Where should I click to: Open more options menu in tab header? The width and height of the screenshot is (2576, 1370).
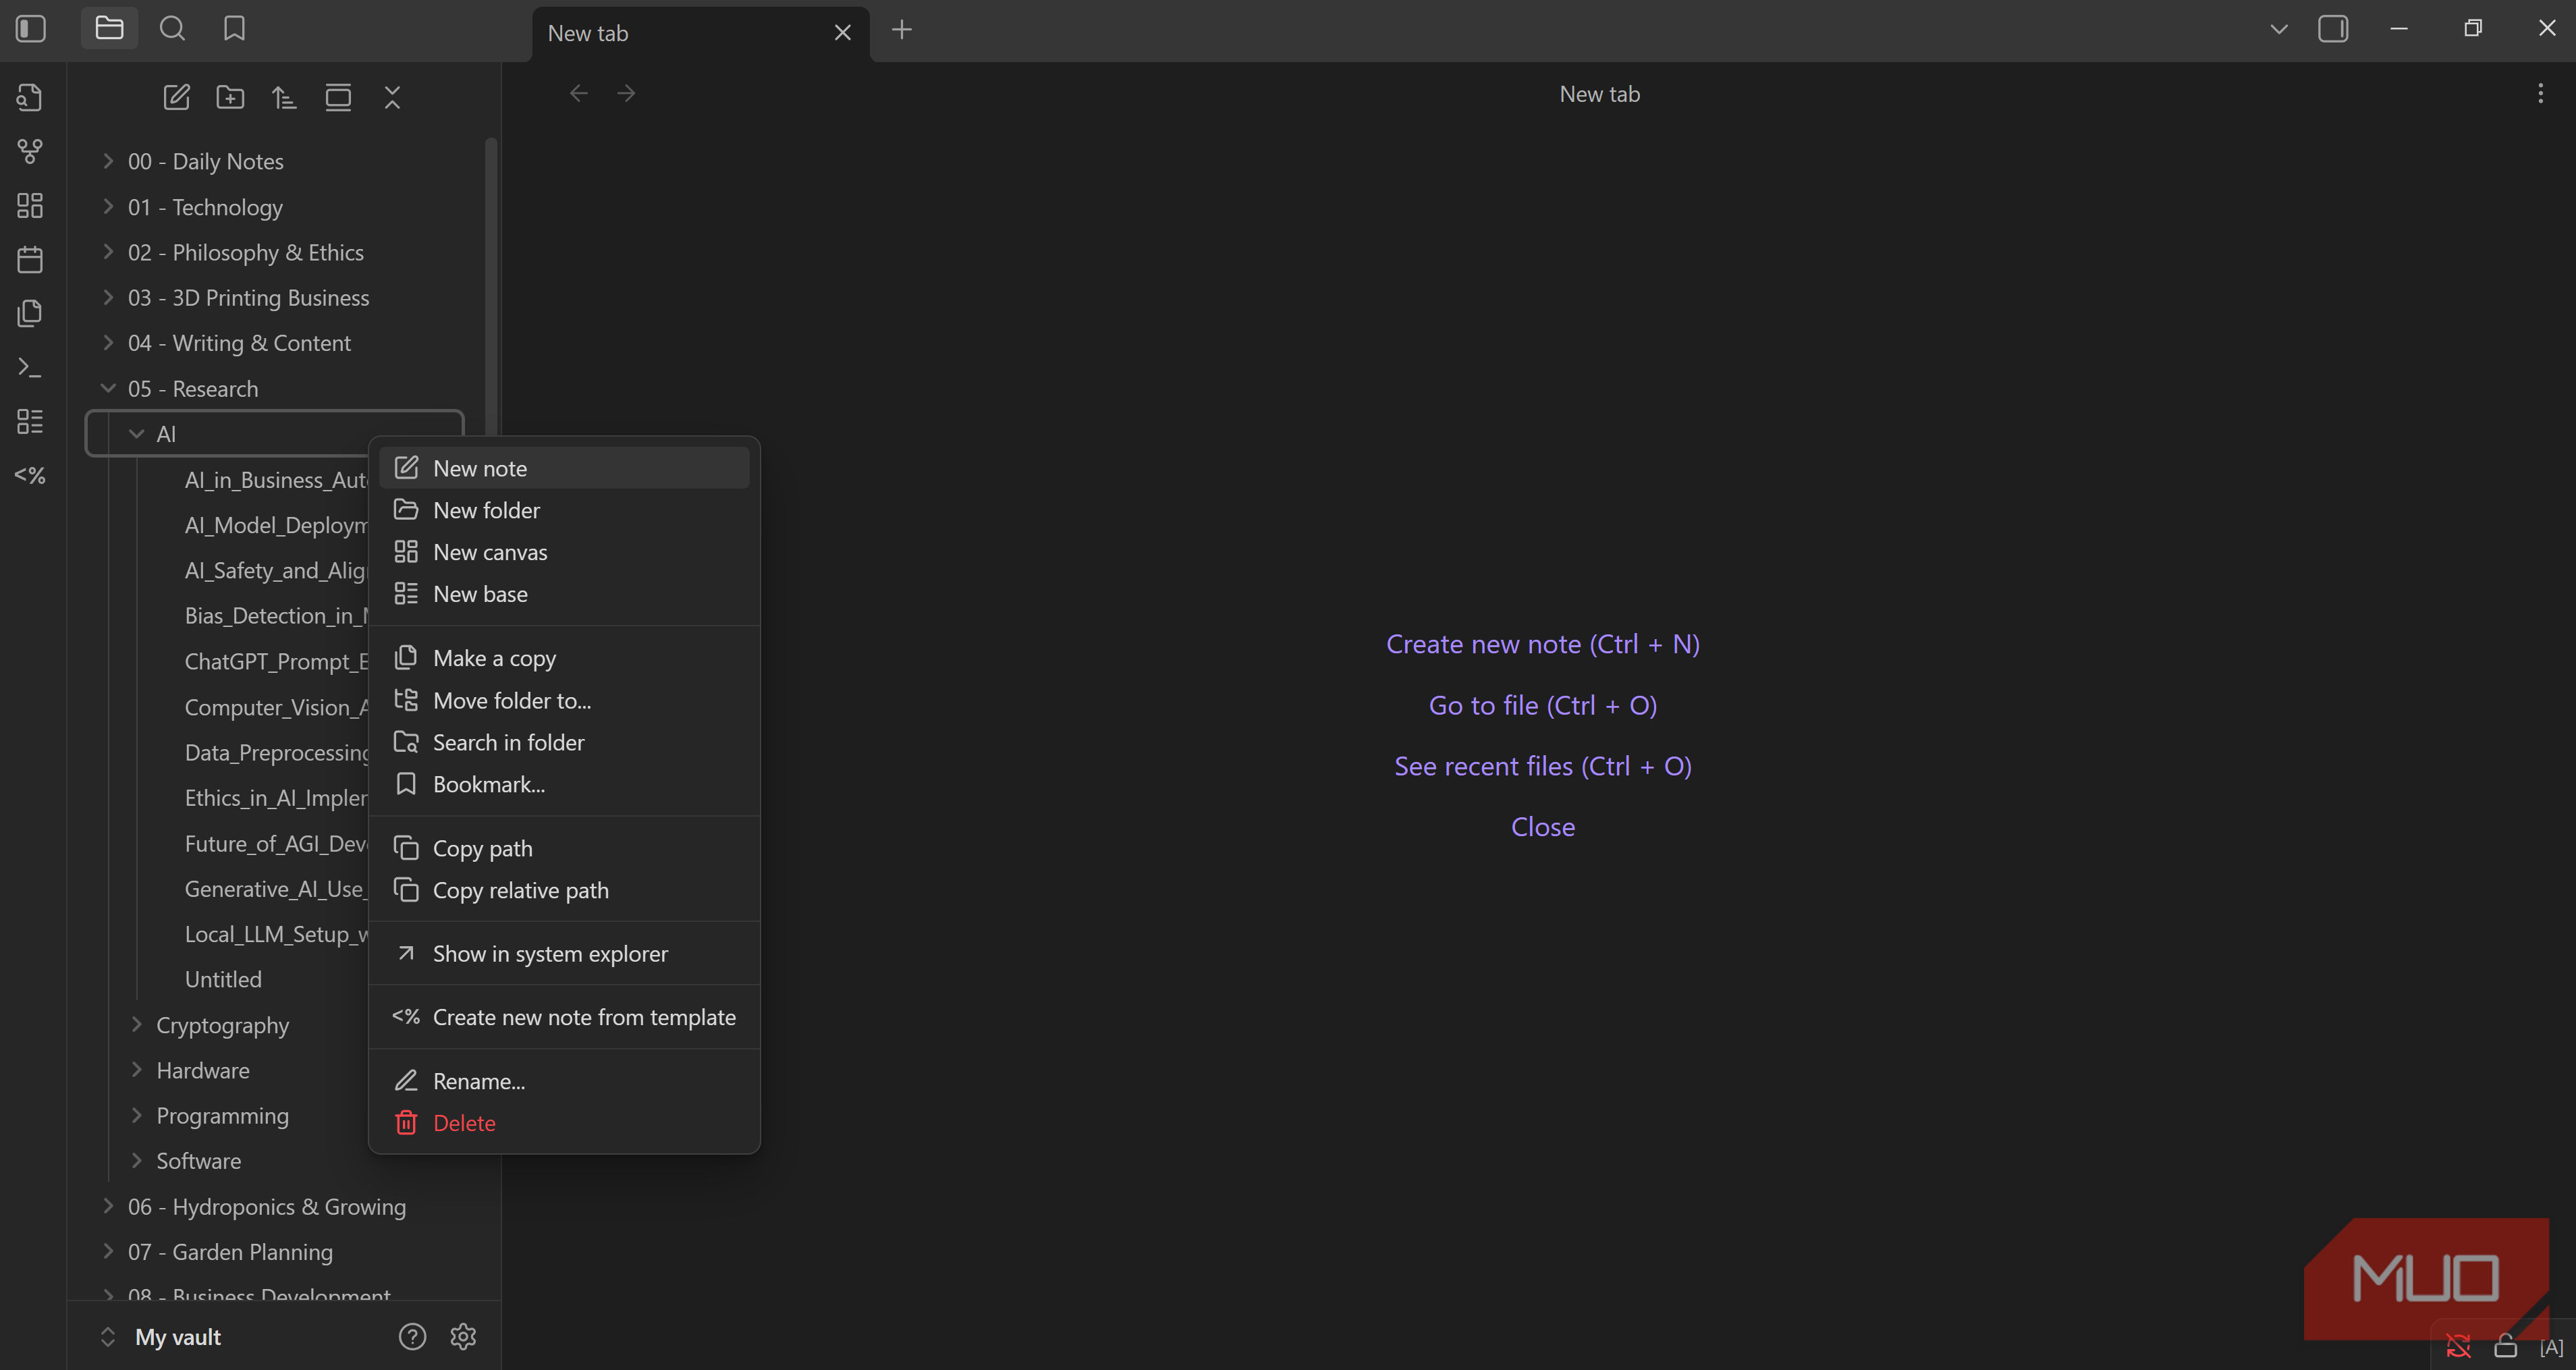point(2540,94)
